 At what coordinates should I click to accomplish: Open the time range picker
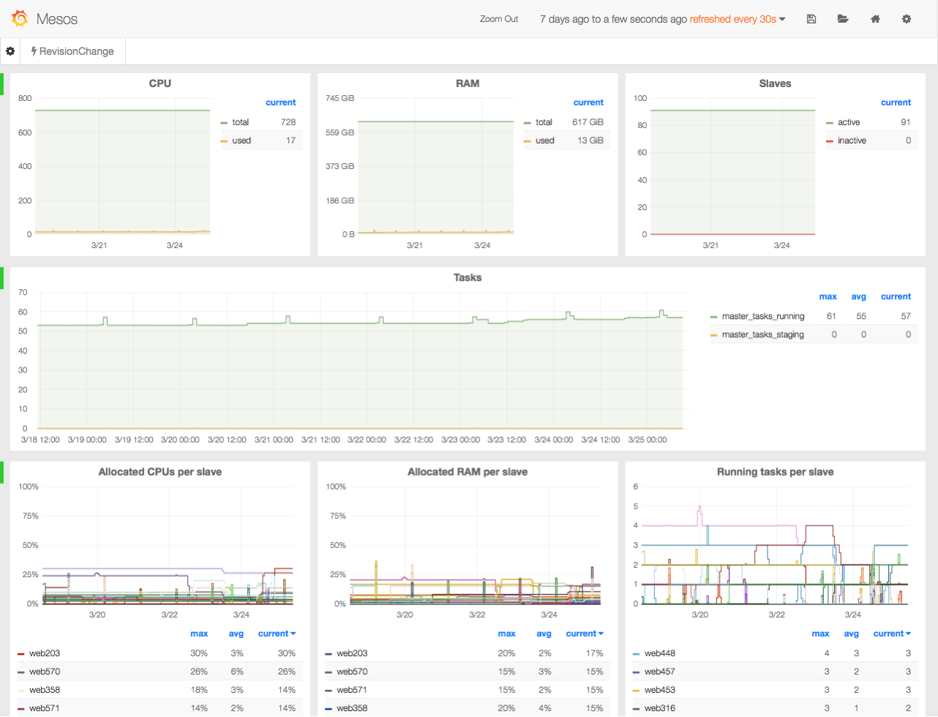[662, 19]
